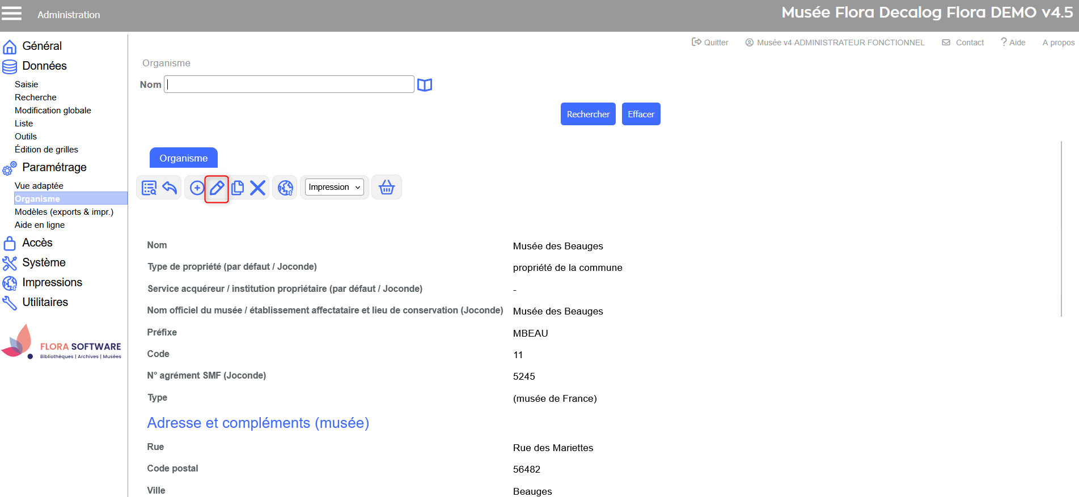The height and width of the screenshot is (497, 1079).
Task: Click the plus circle add record icon
Action: point(196,188)
